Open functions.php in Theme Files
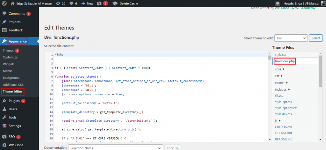This screenshot has width=326, height=150. coord(285,61)
